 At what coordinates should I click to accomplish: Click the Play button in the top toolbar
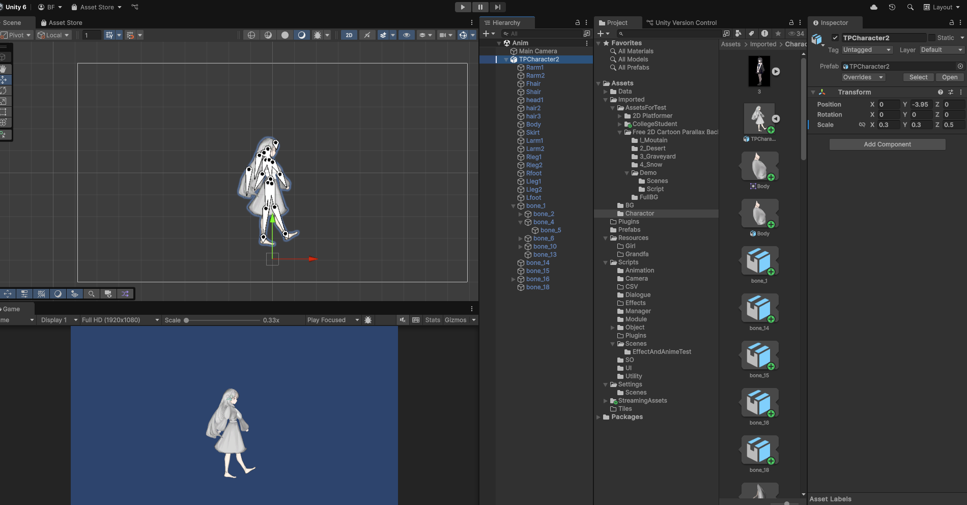(x=462, y=7)
